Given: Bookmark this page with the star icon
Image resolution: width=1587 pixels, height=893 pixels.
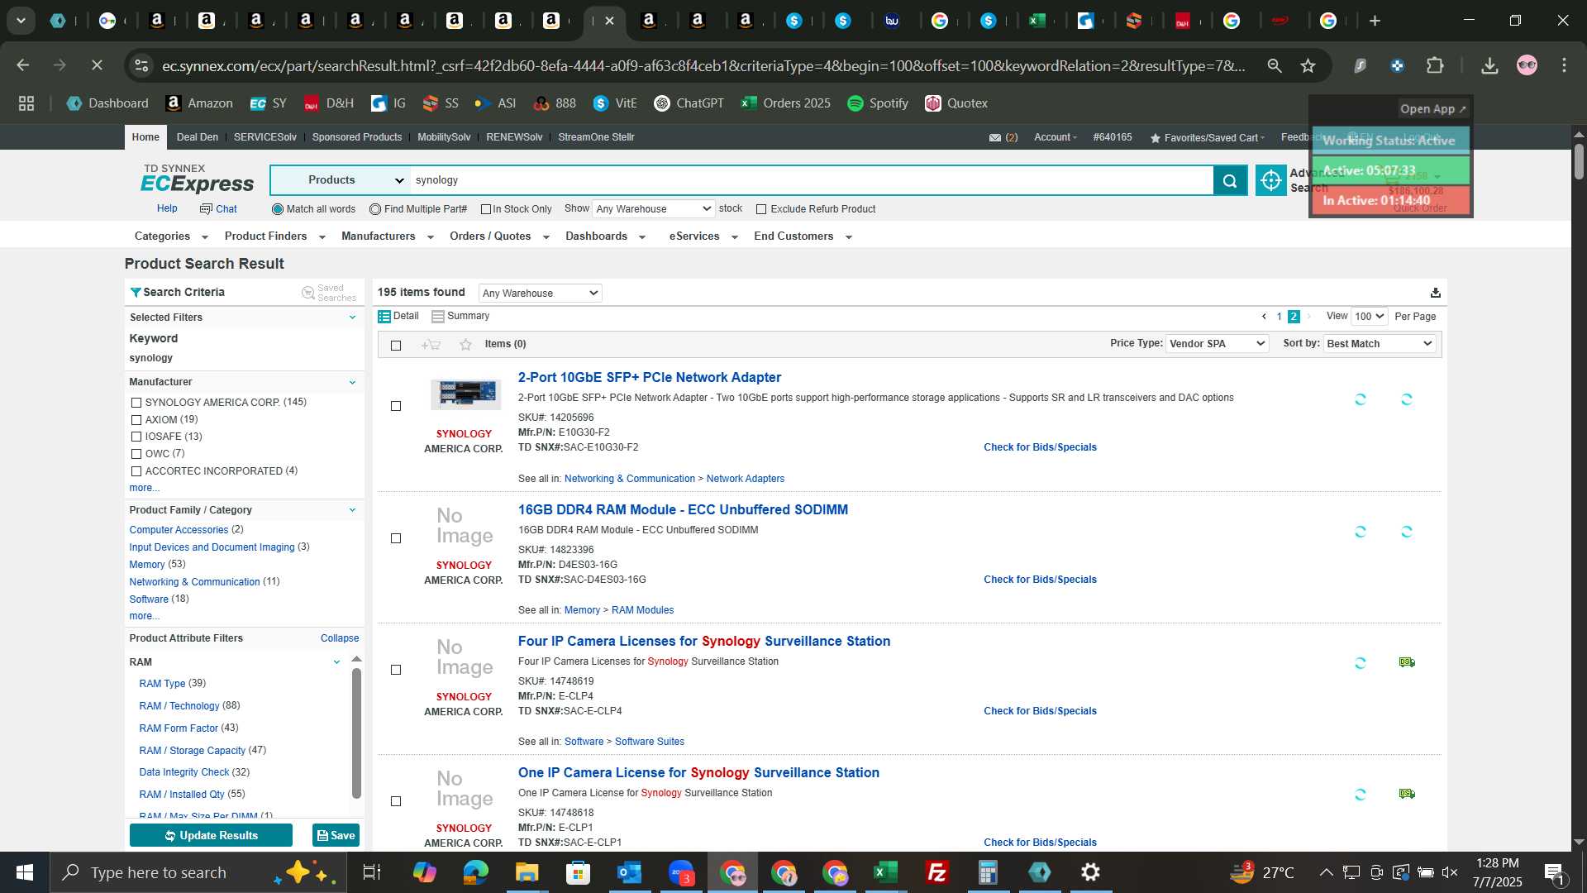Looking at the screenshot, I should pos(1308,65).
